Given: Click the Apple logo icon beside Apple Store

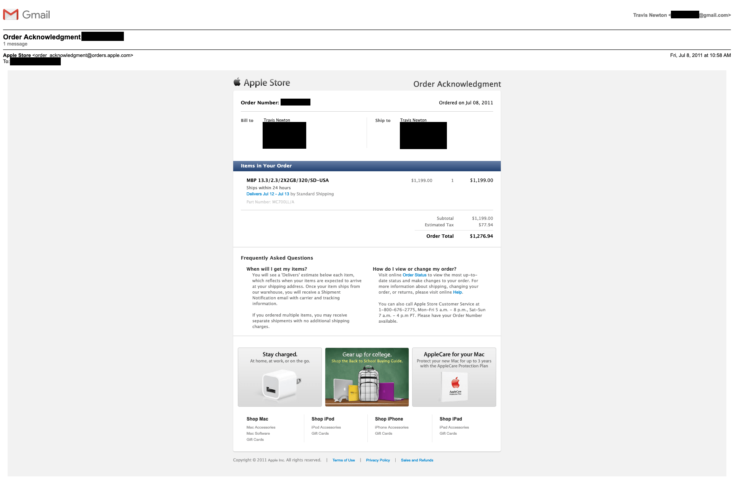Looking at the screenshot, I should [237, 82].
